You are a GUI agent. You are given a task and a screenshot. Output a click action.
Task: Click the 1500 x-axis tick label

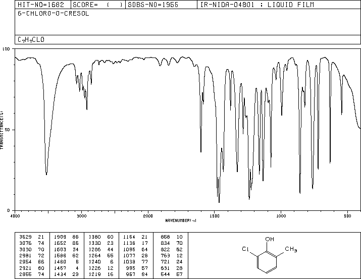(x=215, y=216)
